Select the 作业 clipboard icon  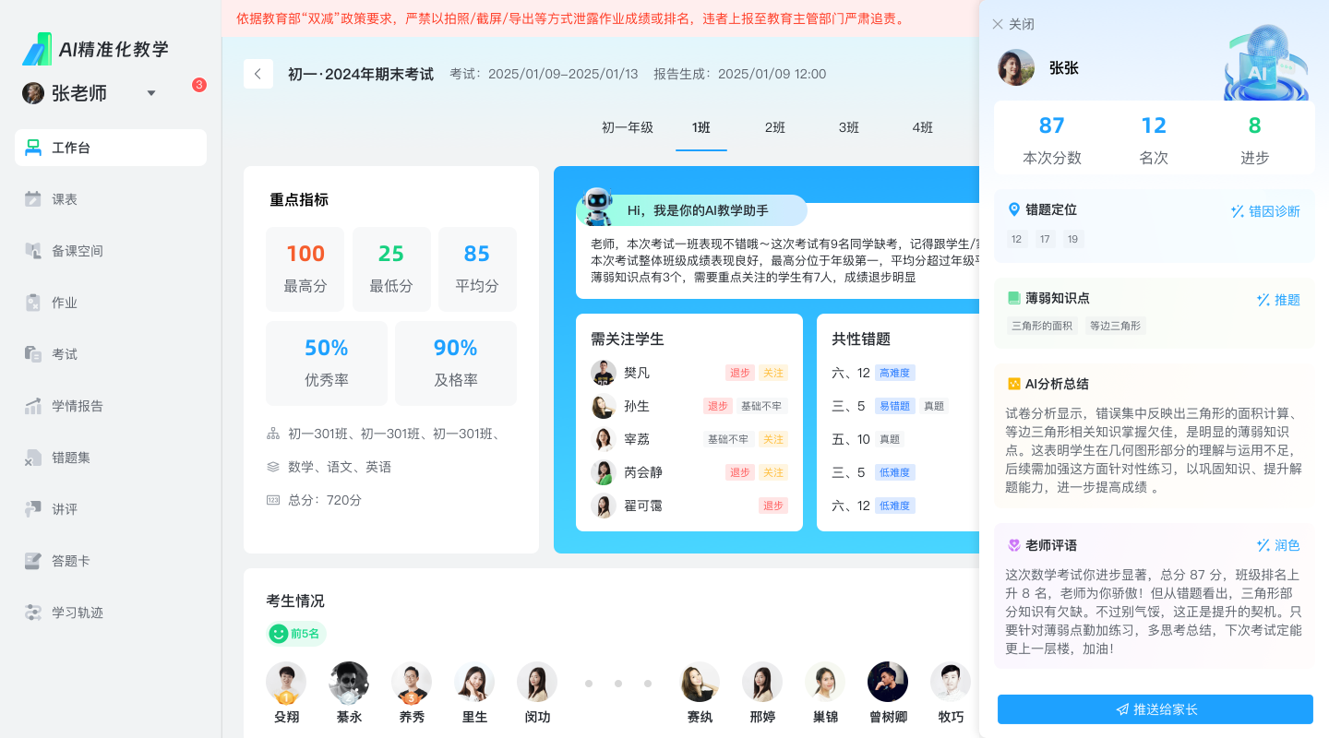click(x=33, y=303)
